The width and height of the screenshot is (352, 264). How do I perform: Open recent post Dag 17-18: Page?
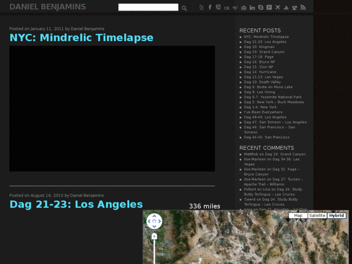click(259, 57)
